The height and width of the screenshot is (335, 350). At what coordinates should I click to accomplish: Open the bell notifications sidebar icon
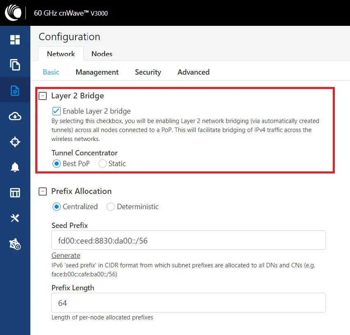click(15, 167)
